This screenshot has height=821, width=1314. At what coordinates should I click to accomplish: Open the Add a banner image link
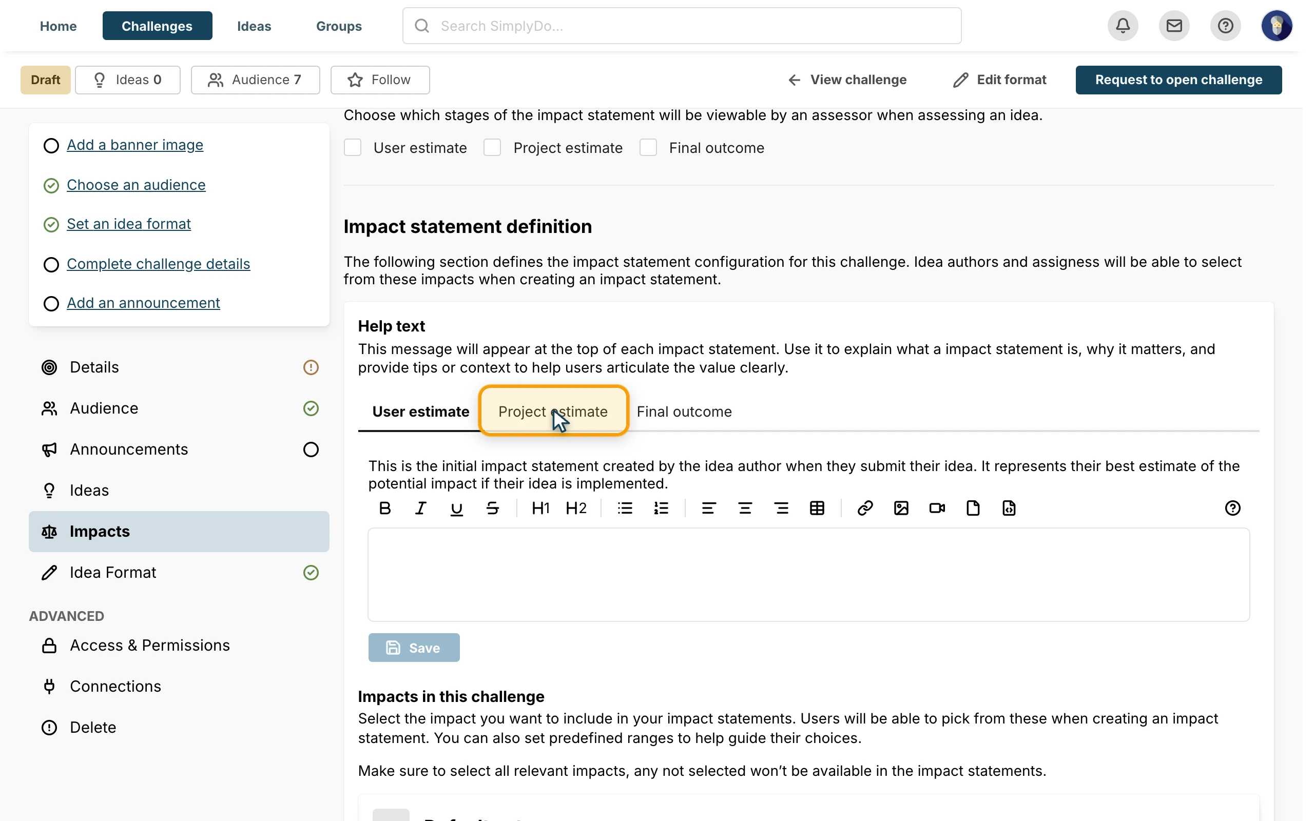coord(134,145)
